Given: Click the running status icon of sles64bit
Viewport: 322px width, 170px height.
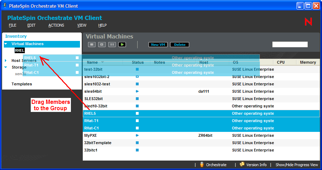Looking at the screenshot, I should pyautogui.click(x=137, y=91).
